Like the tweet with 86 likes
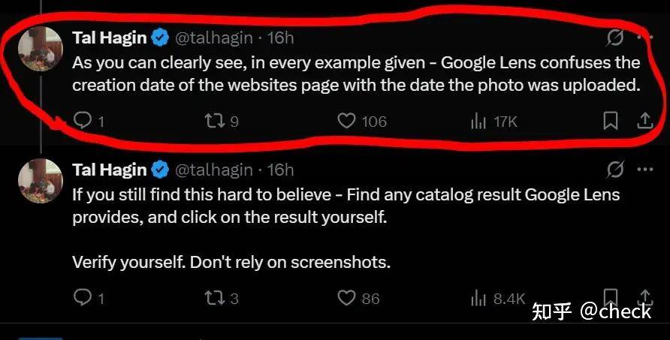Screen dimensions: 670x340 pos(346,298)
